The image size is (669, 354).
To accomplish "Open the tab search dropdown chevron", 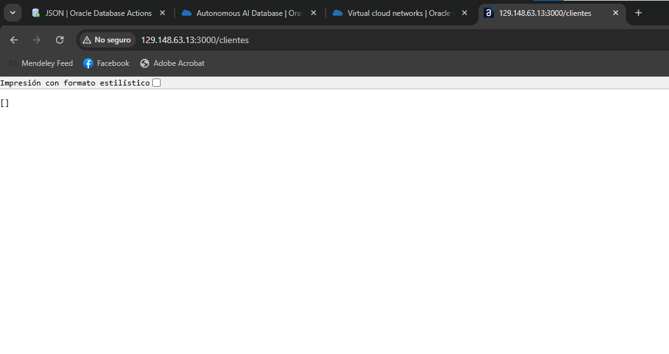I will coord(13,13).
